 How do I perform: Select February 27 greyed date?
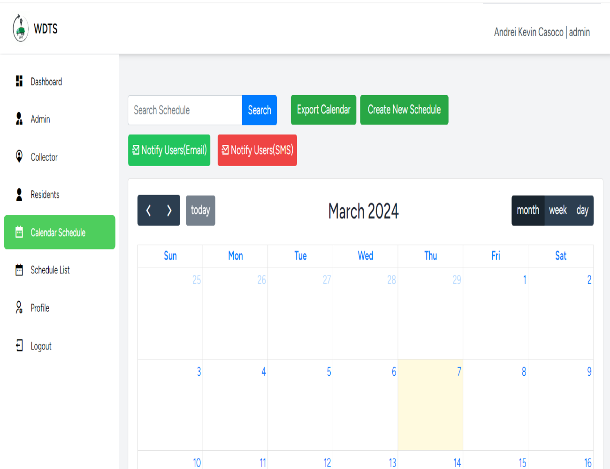click(x=300, y=314)
